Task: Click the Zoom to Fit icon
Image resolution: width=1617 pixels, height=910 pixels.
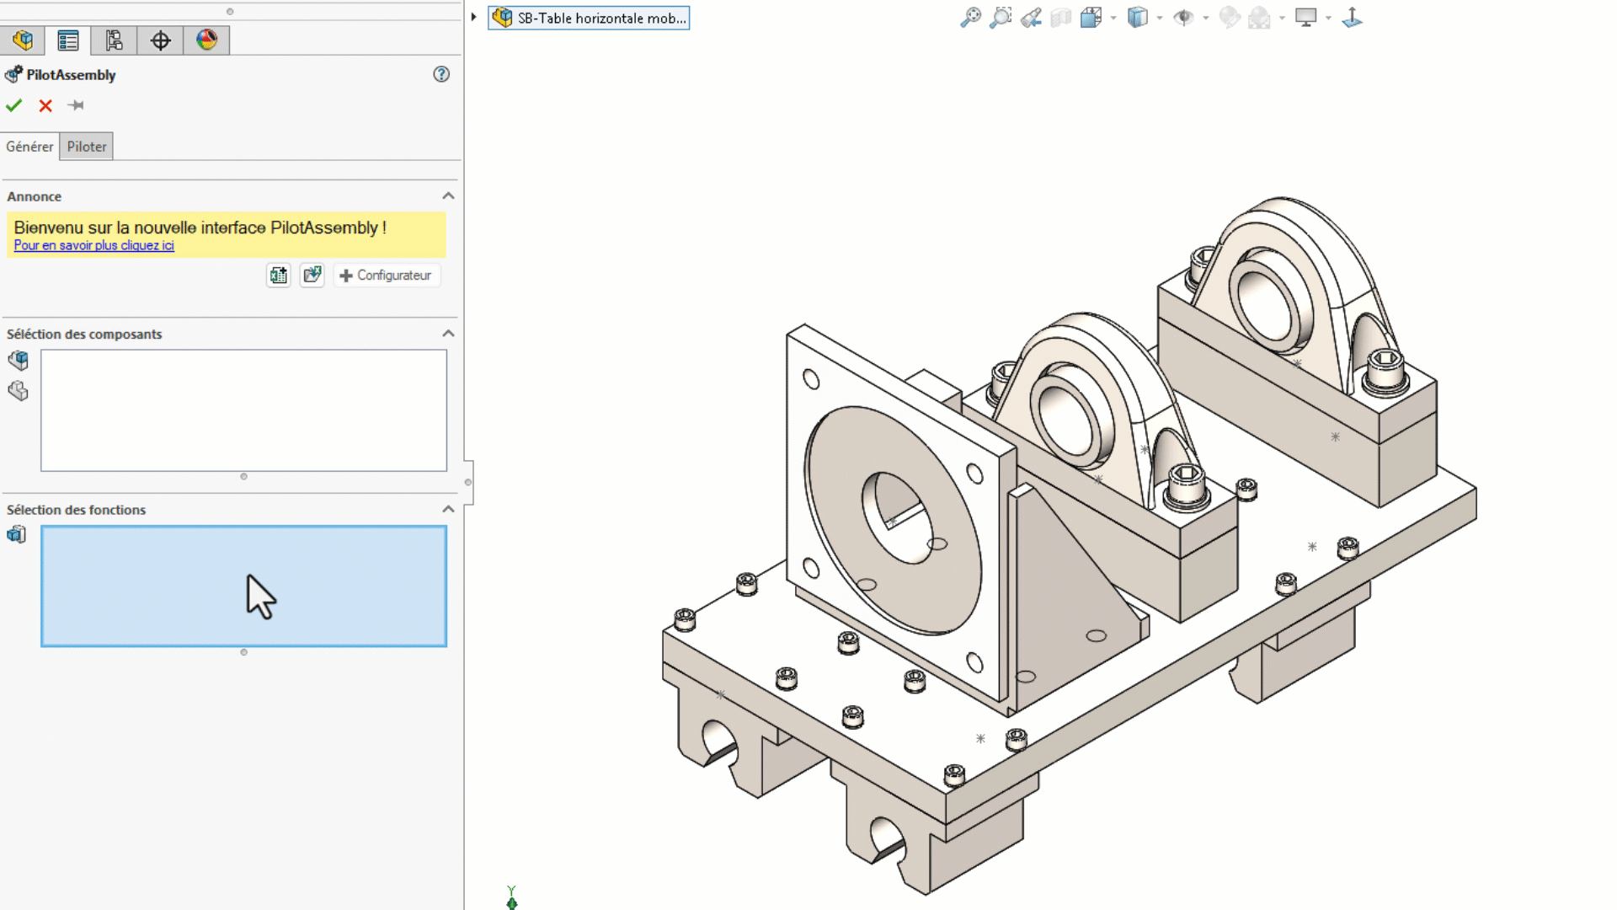Action: [970, 18]
